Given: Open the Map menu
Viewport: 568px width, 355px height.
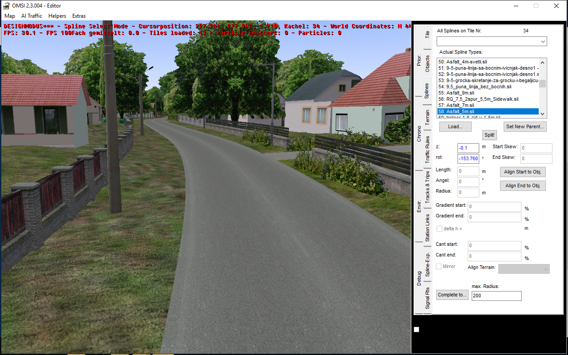Looking at the screenshot, I should click(x=10, y=16).
